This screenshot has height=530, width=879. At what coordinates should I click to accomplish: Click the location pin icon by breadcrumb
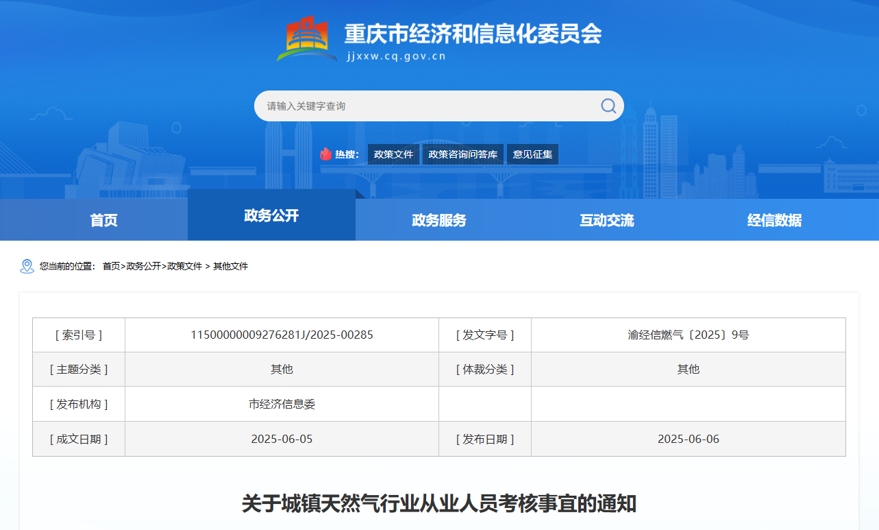point(27,266)
